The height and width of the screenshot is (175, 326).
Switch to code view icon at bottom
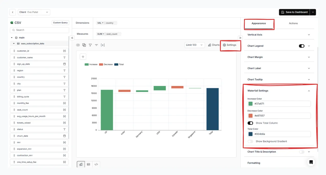click(96, 164)
